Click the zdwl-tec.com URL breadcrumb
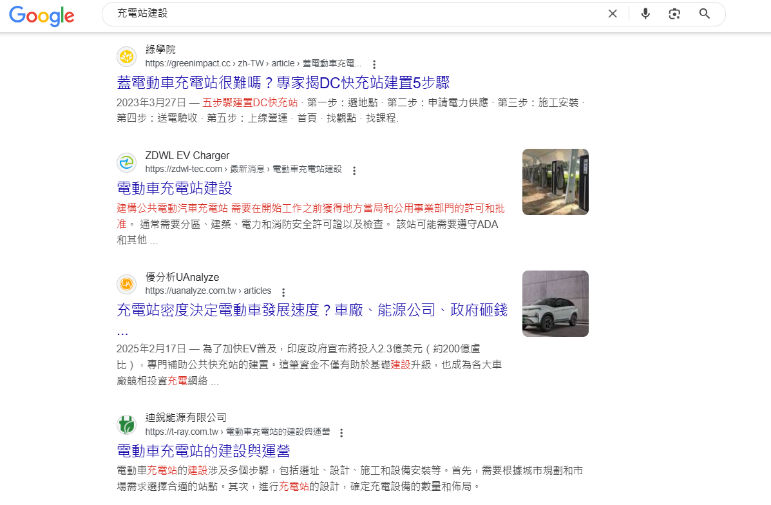 coord(243,169)
